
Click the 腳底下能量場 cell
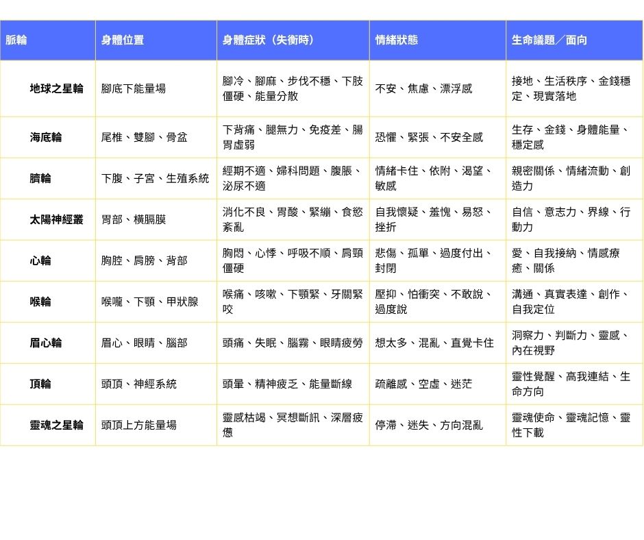pyautogui.click(x=134, y=88)
